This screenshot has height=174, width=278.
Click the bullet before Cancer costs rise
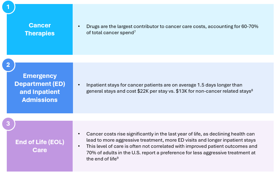[x=79, y=134]
